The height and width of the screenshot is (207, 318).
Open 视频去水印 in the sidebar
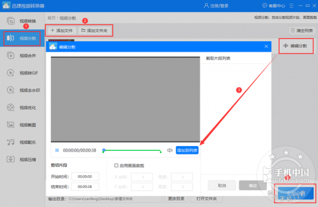(22, 90)
